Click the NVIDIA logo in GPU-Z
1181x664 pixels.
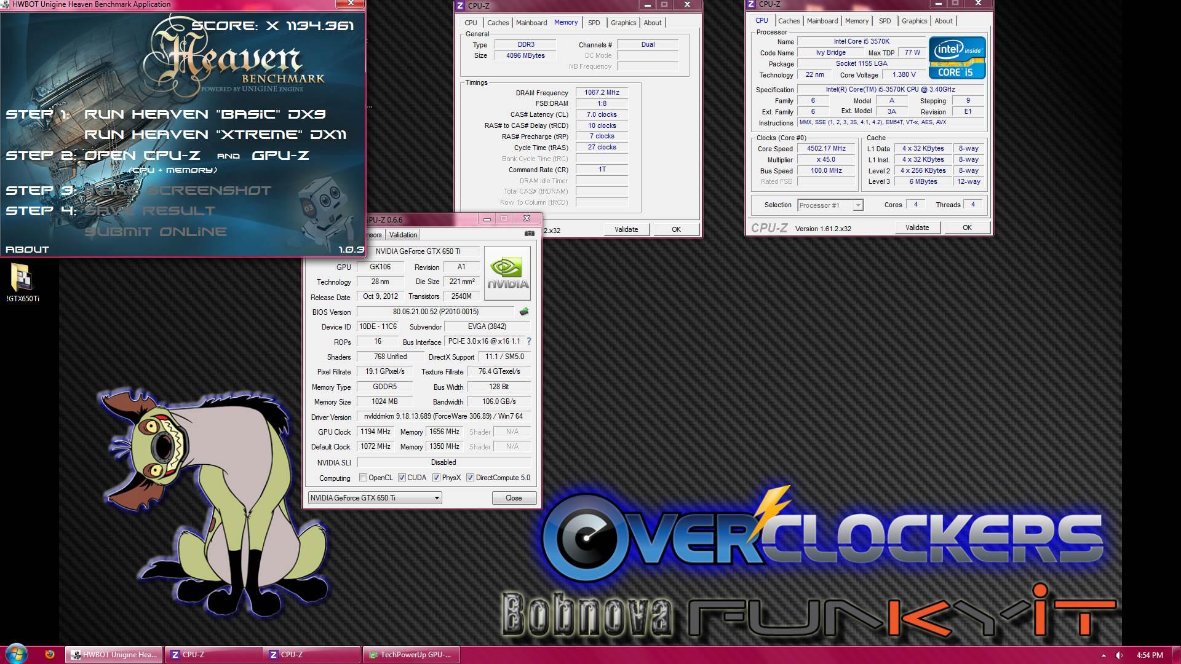coord(507,273)
